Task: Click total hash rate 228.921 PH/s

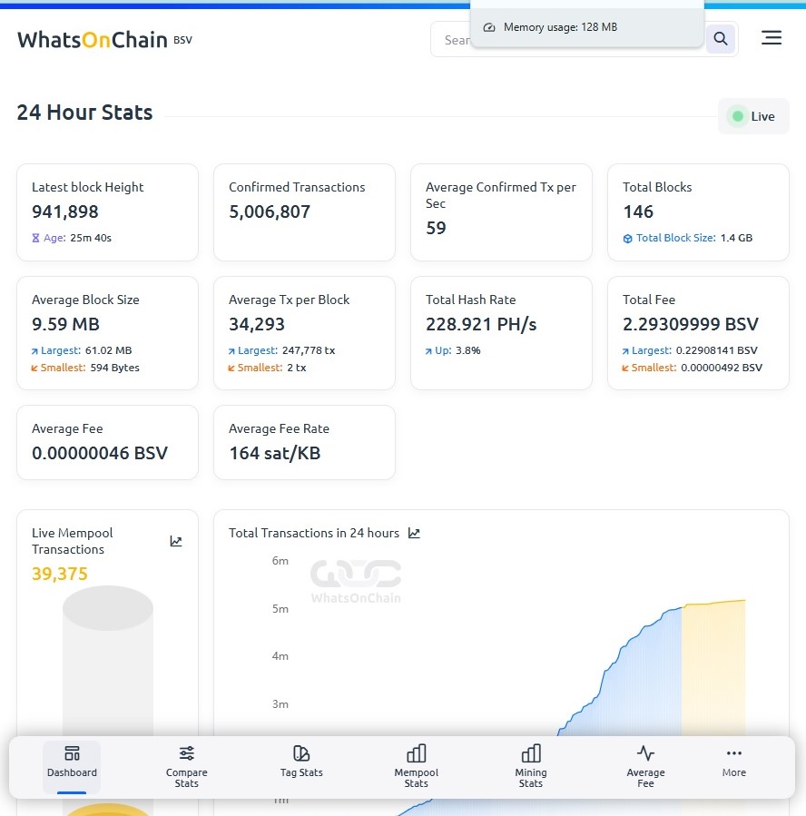Action: point(481,324)
